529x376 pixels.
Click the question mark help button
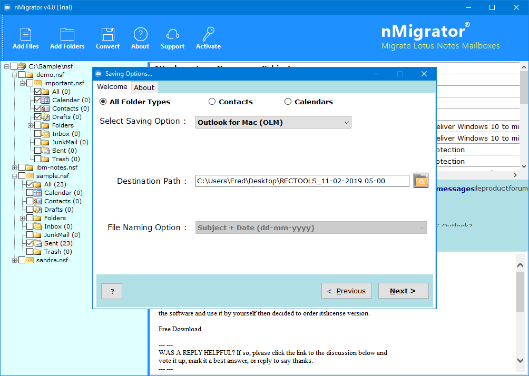coord(112,291)
